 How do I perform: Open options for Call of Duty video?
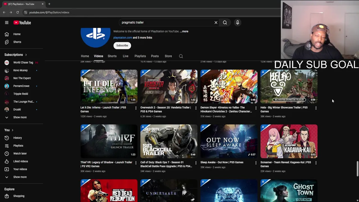196,163
